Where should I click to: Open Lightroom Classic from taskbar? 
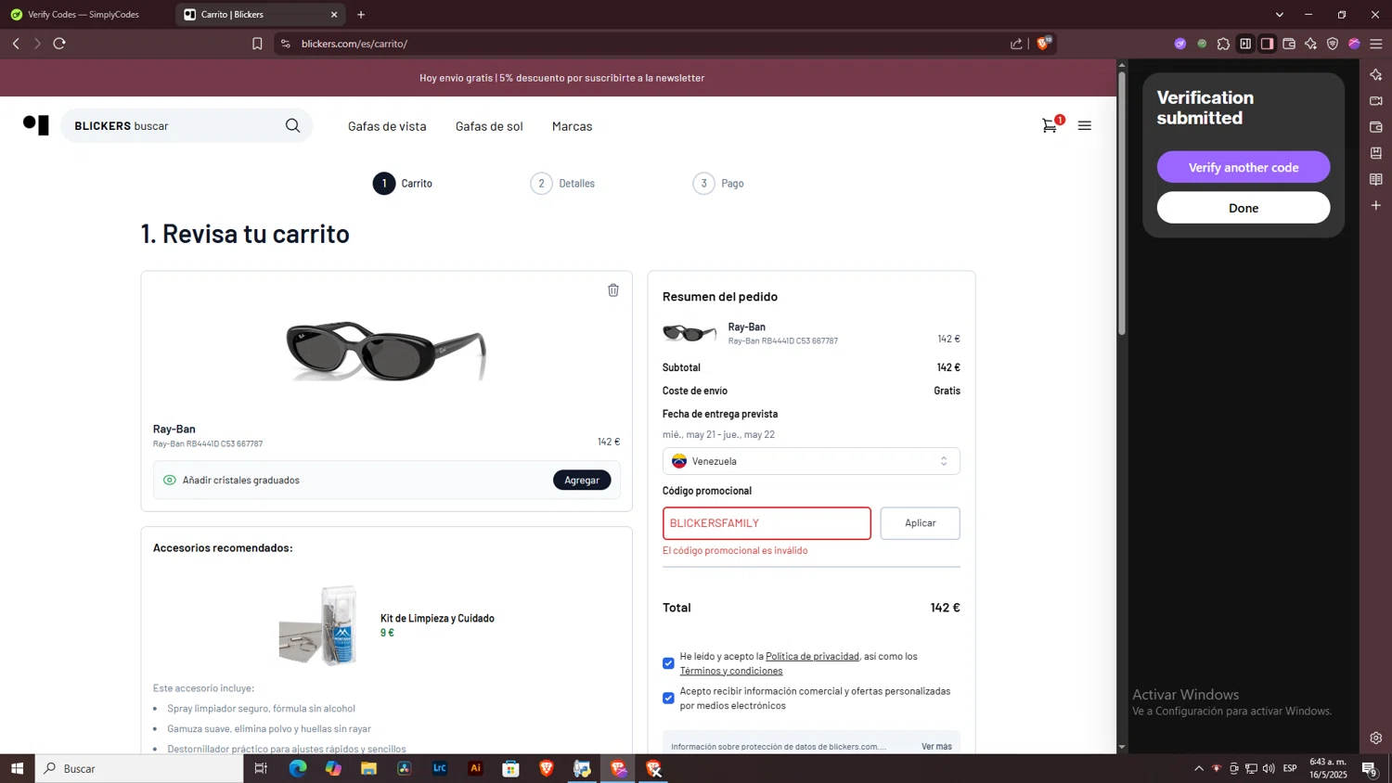tap(440, 768)
